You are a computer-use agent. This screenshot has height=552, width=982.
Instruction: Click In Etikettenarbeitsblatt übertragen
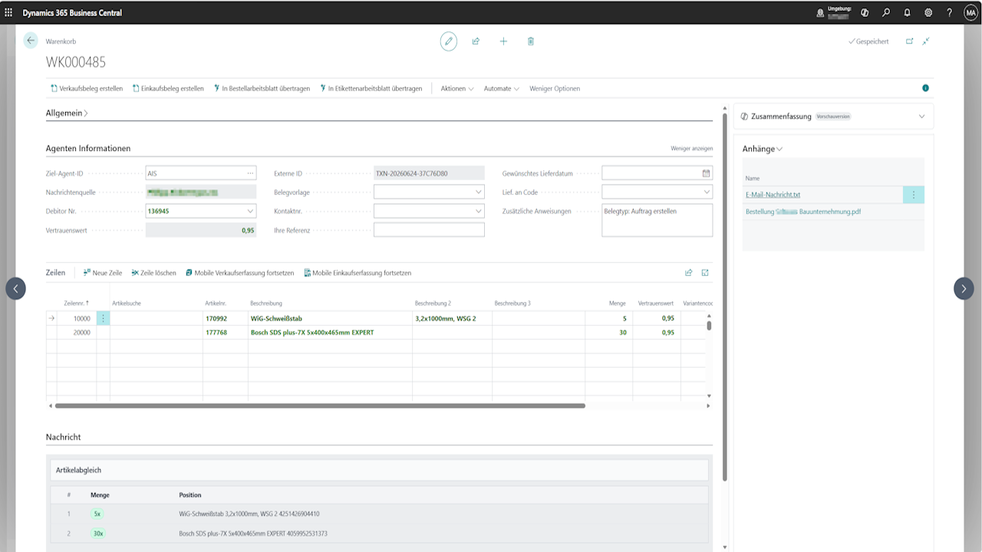pos(371,89)
